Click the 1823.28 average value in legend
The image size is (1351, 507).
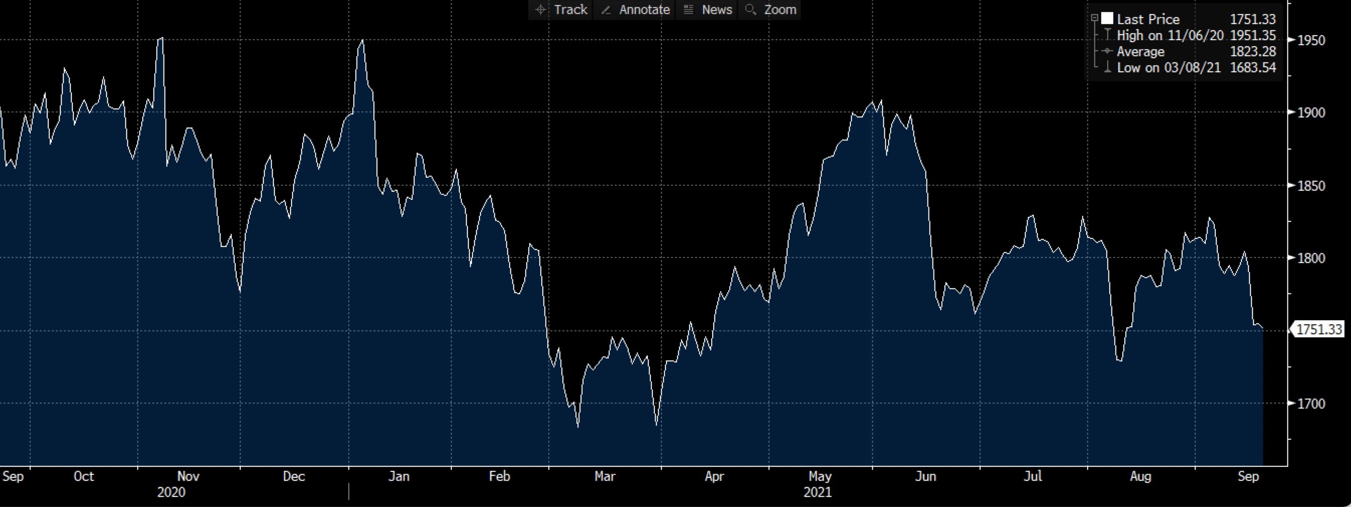[1253, 51]
